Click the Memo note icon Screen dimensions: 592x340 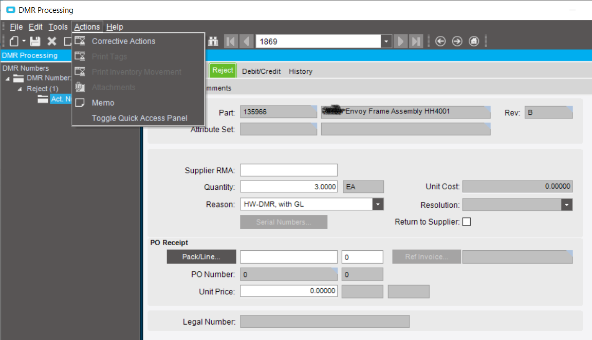click(80, 103)
